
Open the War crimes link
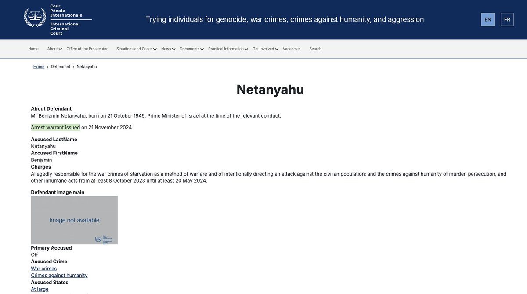tap(43, 269)
